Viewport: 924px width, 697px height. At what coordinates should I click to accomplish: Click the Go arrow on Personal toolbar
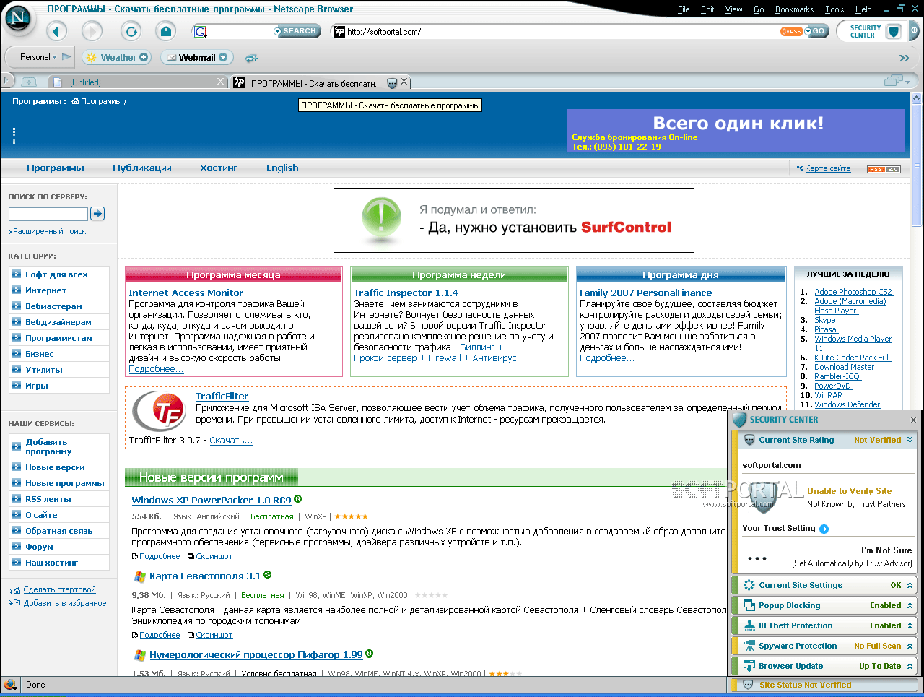pyautogui.click(x=66, y=57)
